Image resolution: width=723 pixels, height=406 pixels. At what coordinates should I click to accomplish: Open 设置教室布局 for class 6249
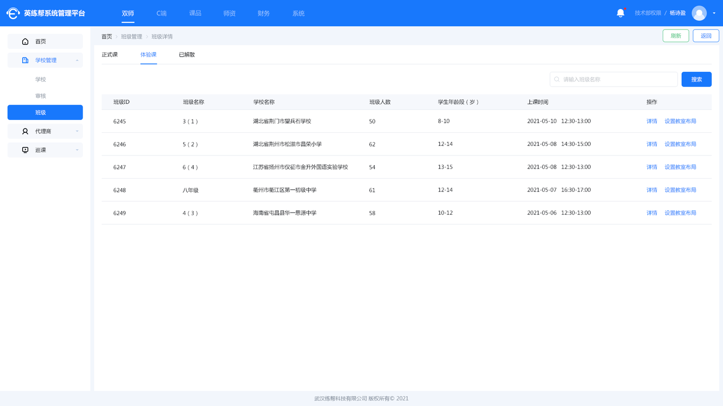681,213
